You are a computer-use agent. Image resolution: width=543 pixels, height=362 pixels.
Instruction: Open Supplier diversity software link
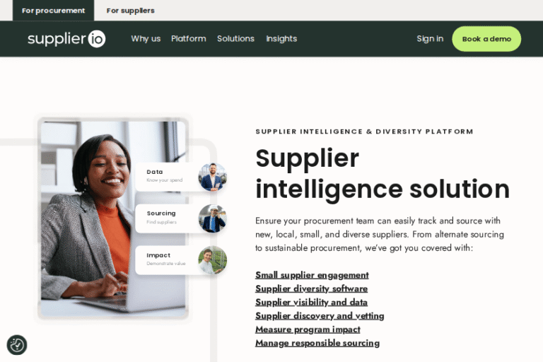pyautogui.click(x=311, y=288)
